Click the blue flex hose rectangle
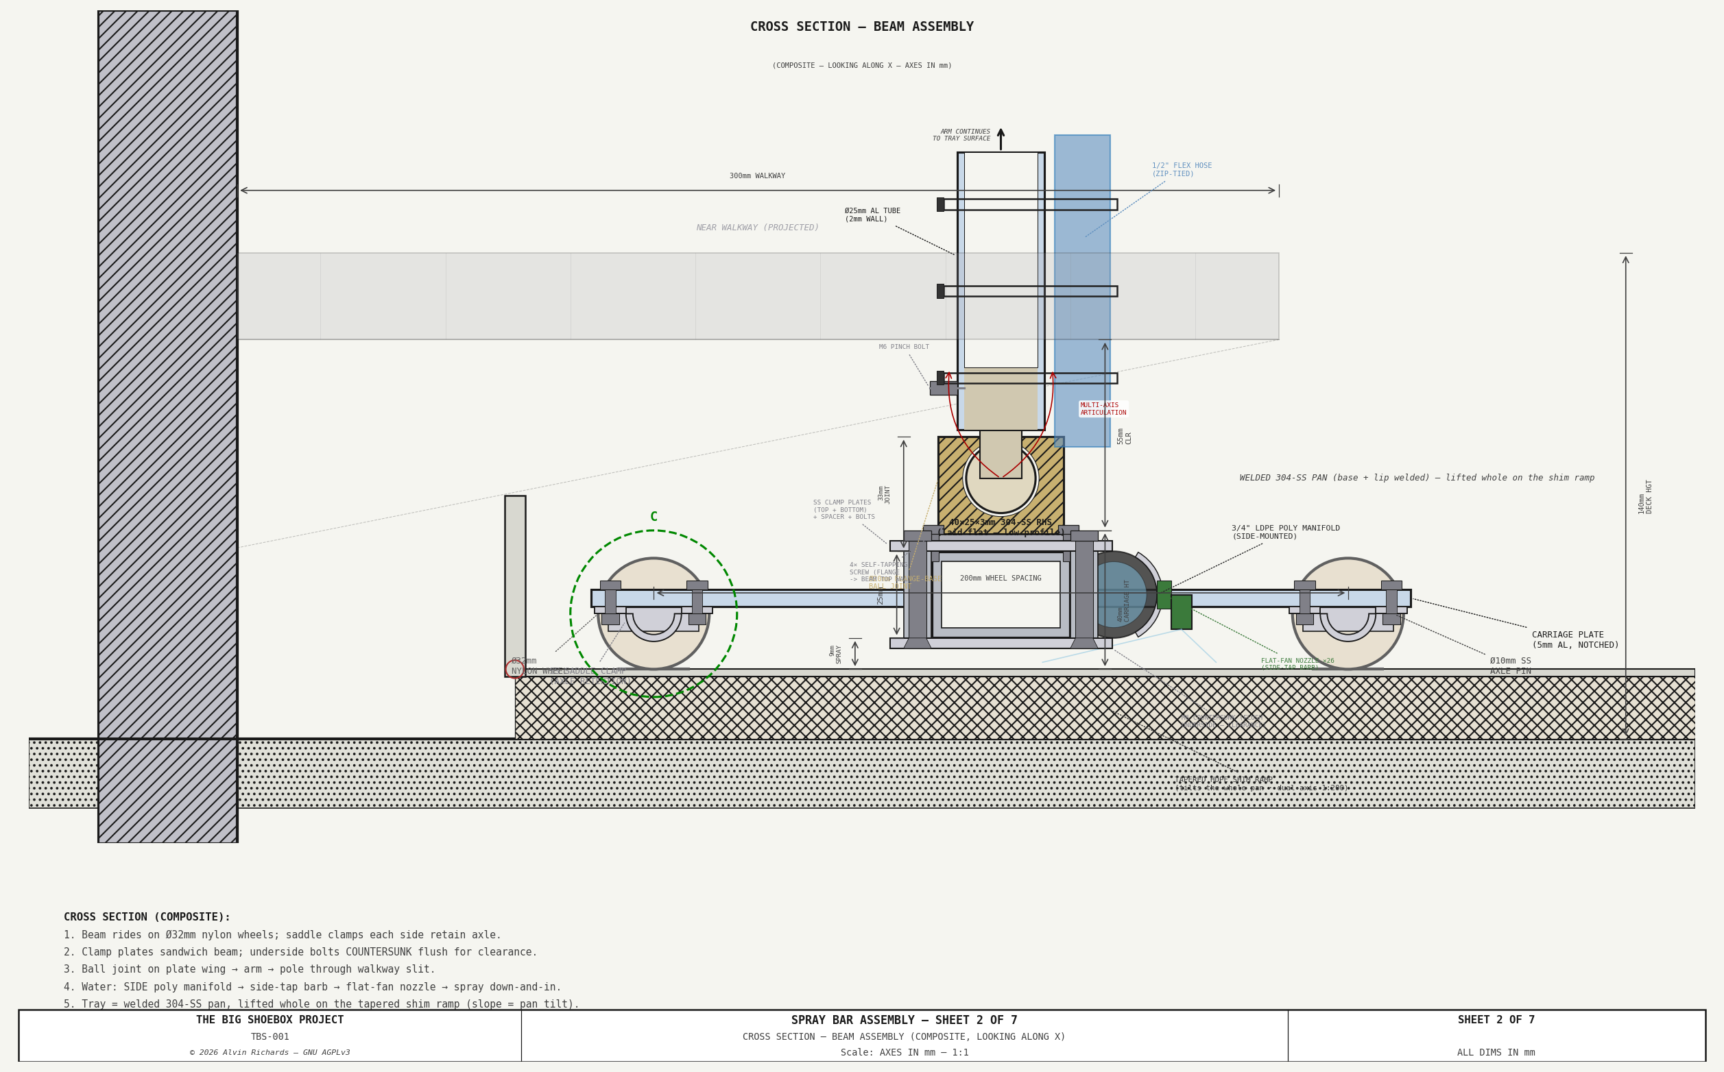1724x1072 pixels. coord(1082,291)
